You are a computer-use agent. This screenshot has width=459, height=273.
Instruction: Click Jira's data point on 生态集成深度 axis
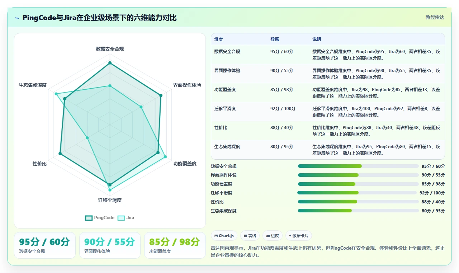click(x=56, y=94)
